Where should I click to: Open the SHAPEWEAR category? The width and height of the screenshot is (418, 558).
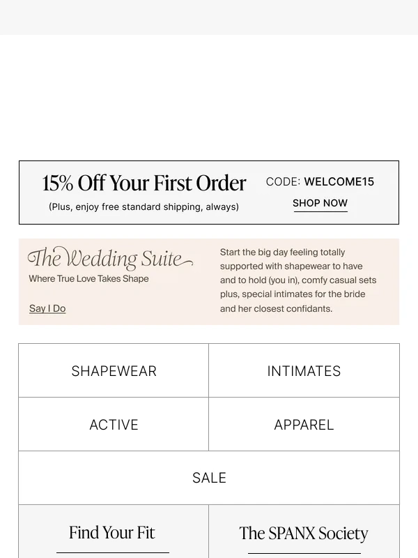pyautogui.click(x=114, y=370)
